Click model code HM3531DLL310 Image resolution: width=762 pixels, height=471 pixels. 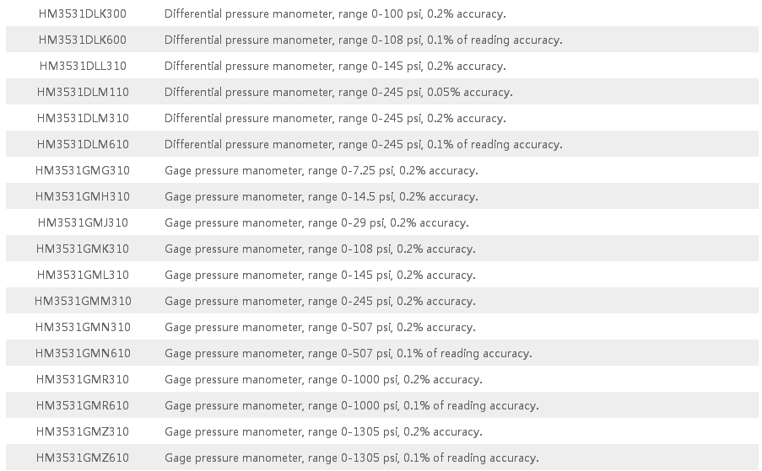(x=83, y=66)
